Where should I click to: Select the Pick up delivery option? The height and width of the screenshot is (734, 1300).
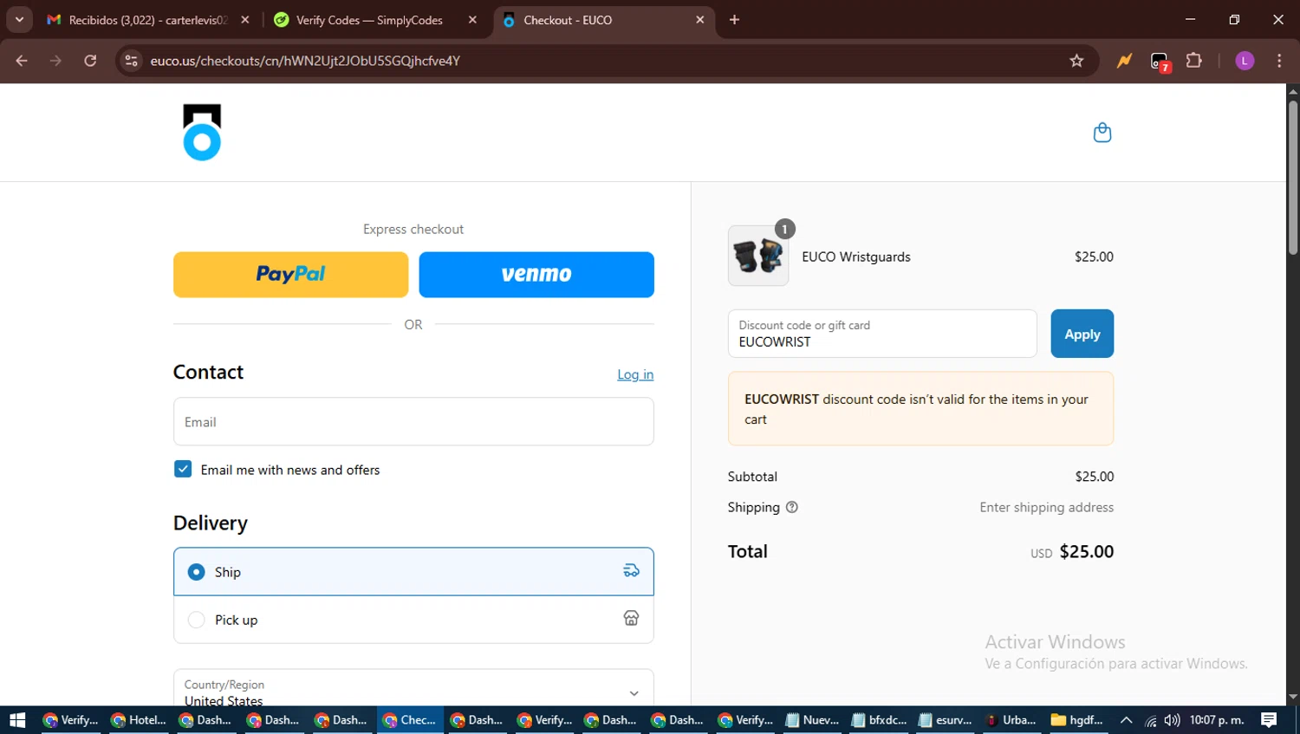pos(413,620)
